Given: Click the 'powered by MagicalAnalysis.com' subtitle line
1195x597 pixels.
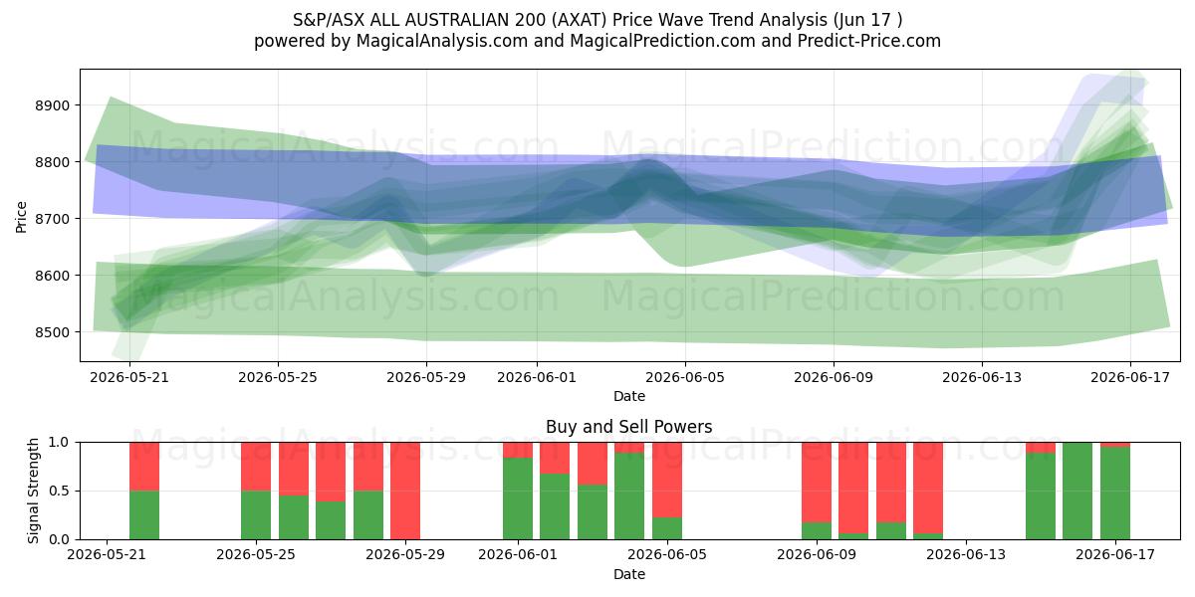Looking at the screenshot, I should (x=597, y=41).
